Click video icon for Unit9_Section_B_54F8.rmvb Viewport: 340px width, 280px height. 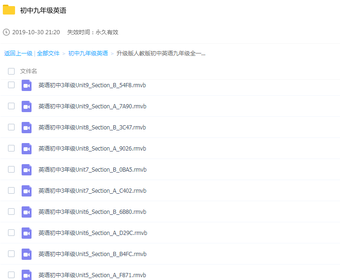tap(26, 85)
